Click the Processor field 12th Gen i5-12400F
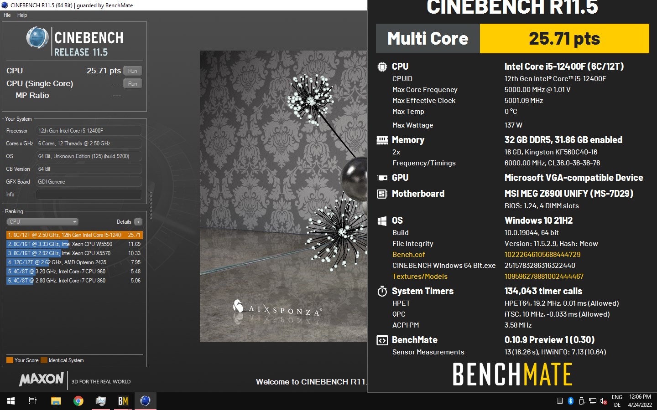This screenshot has width=657, height=410. tap(89, 131)
